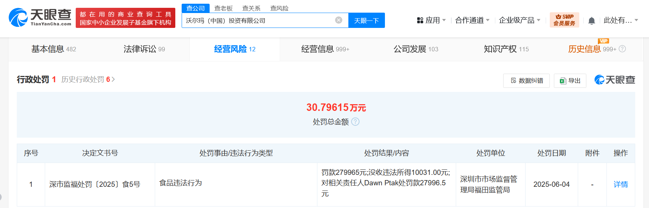Open the 基本信息 tab

click(54, 49)
